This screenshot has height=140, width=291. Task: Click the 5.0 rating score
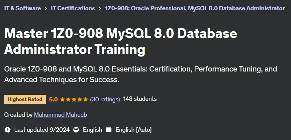coord(53,99)
